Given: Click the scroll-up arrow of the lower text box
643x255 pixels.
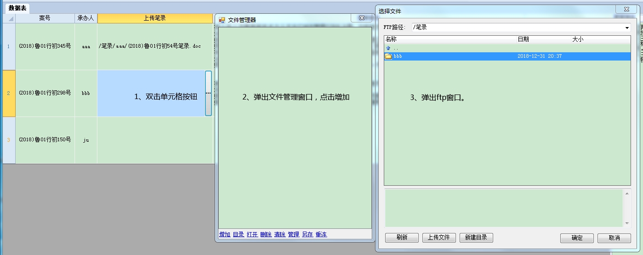Looking at the screenshot, I should pos(627,193).
